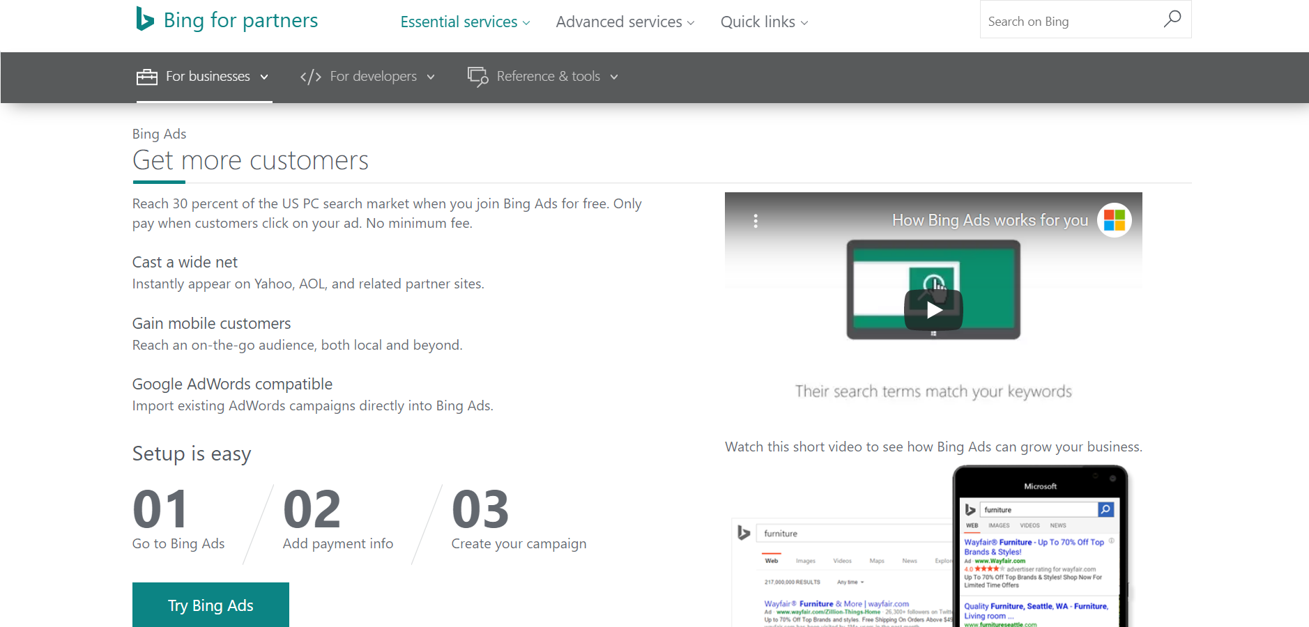Click the 01 Go to Bing Ads step

(x=178, y=520)
